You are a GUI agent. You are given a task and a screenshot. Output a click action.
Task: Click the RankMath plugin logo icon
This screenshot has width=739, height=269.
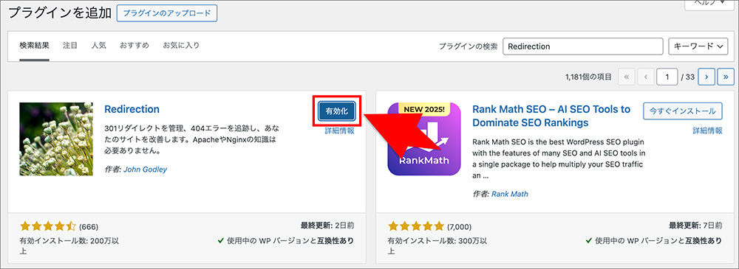[x=423, y=139]
